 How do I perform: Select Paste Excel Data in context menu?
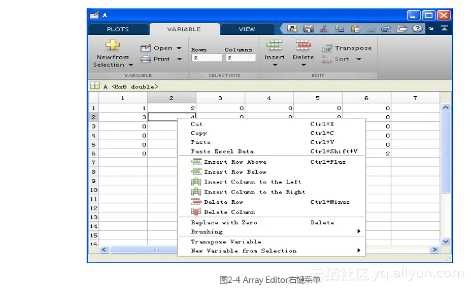[272, 151]
